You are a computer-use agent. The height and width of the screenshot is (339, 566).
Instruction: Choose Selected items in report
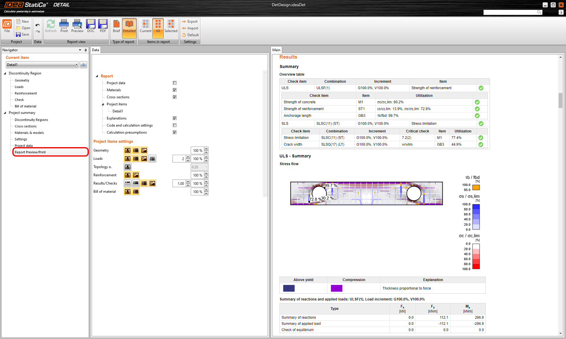point(171,26)
